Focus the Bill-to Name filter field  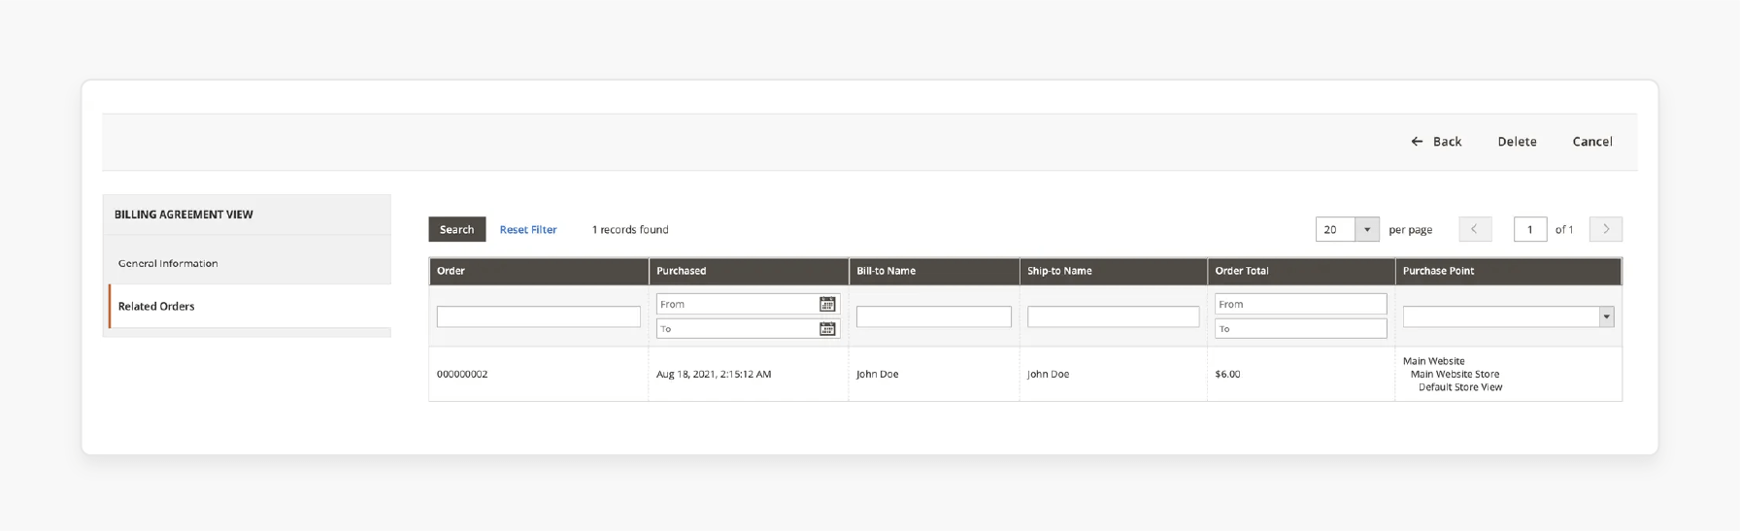(x=934, y=316)
